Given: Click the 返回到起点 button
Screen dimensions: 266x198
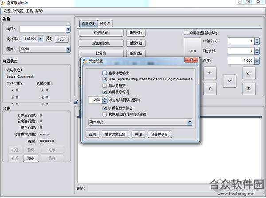Looking at the screenshot, I should coord(101,43).
